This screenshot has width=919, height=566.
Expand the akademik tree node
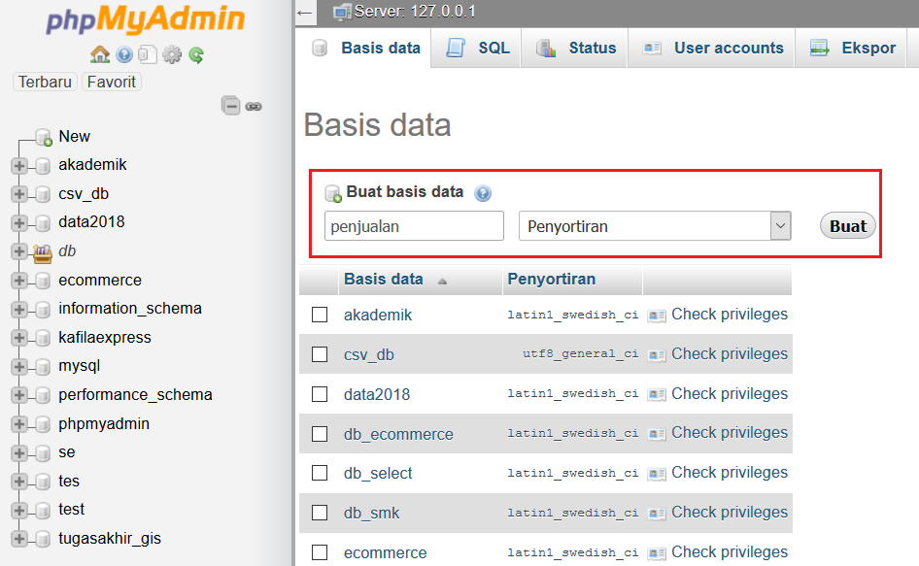18,166
